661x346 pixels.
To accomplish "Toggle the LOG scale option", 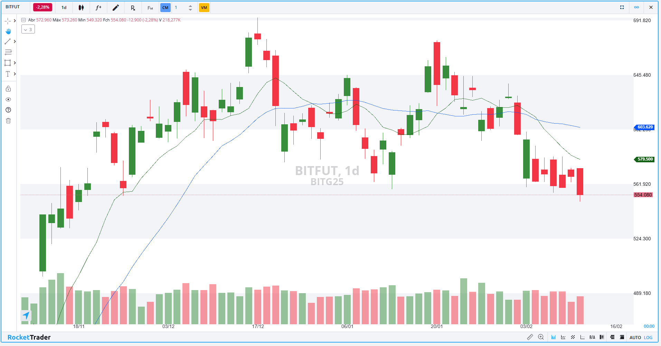I will tap(648, 337).
